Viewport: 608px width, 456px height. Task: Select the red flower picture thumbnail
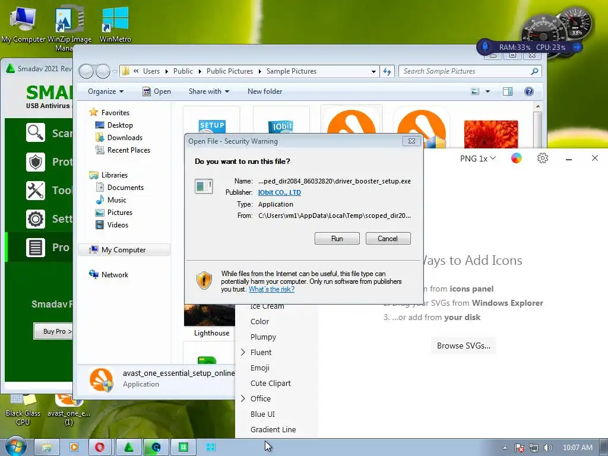click(490, 134)
